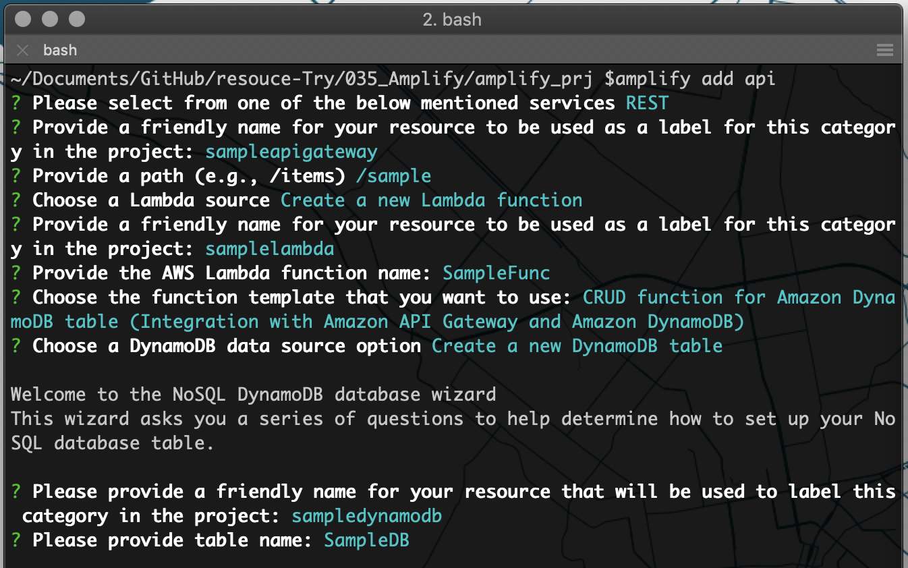Click the red close window button
The width and height of the screenshot is (908, 568).
click(x=23, y=19)
